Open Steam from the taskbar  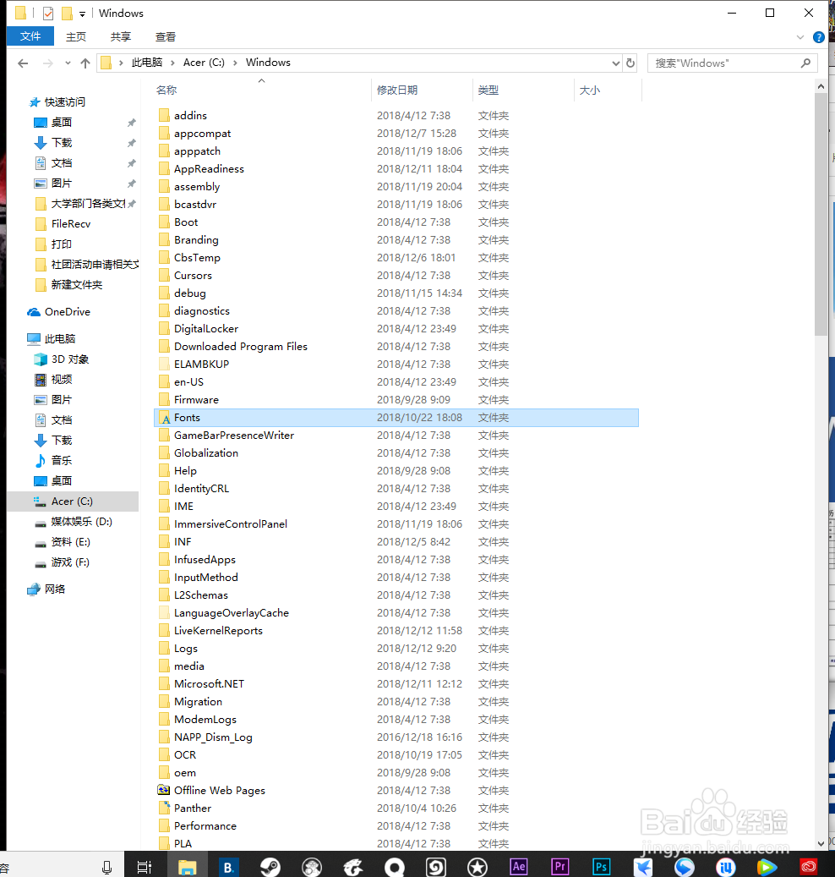click(x=270, y=867)
